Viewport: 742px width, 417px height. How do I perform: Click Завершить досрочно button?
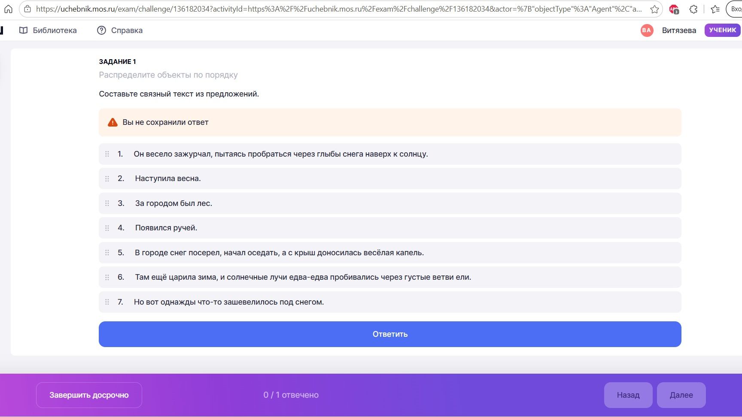[89, 395]
